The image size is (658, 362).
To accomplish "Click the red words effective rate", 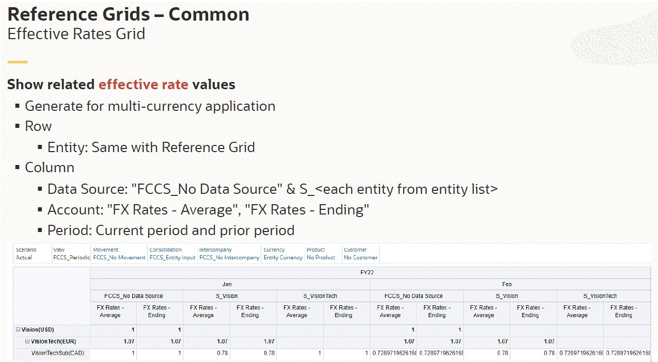I will pyautogui.click(x=144, y=85).
